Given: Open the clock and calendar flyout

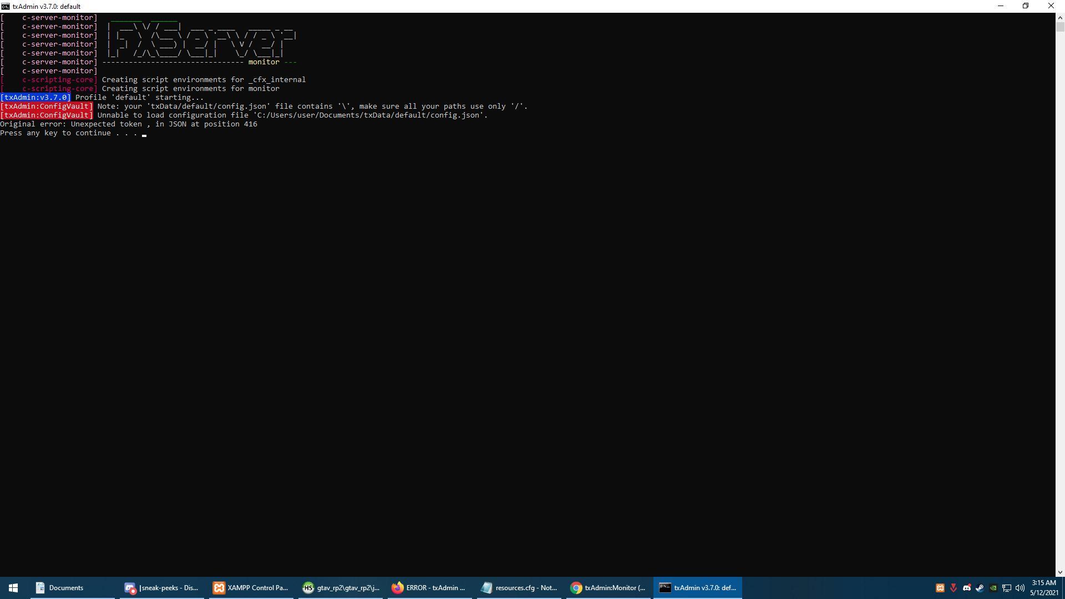Looking at the screenshot, I should (1042, 587).
